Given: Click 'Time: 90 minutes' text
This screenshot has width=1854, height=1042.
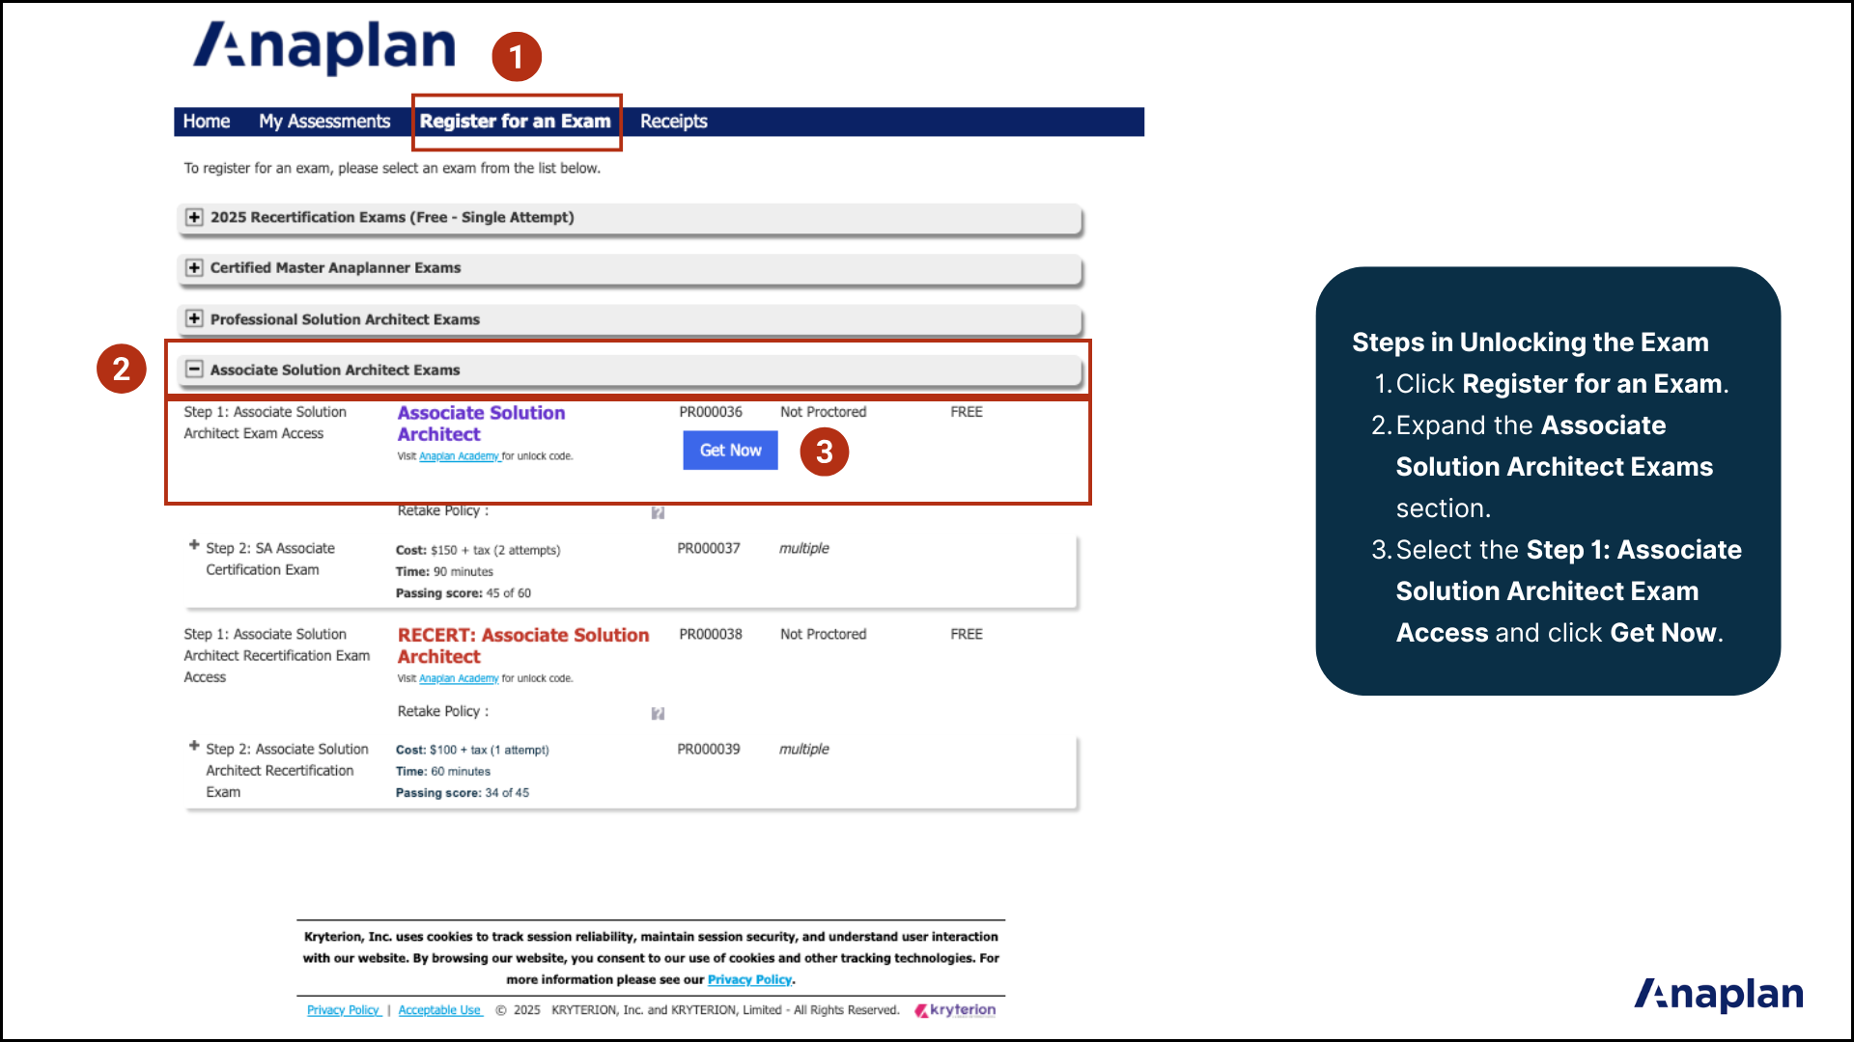Looking at the screenshot, I should [444, 572].
